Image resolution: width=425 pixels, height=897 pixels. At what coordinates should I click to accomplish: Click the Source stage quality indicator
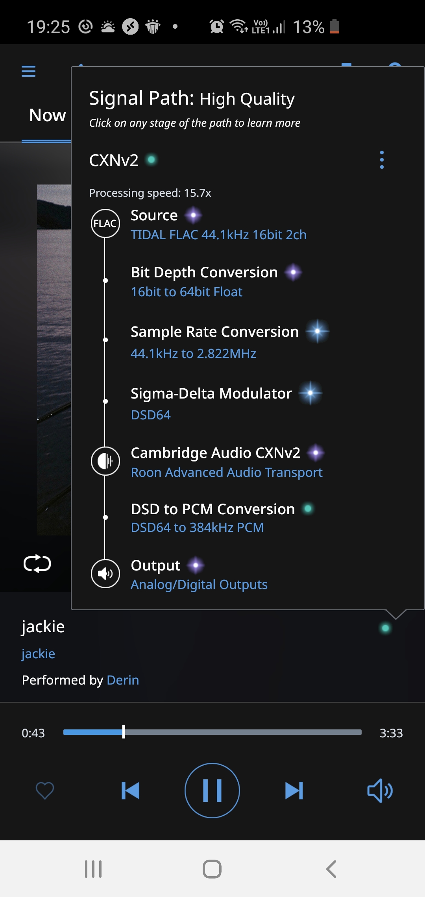193,215
